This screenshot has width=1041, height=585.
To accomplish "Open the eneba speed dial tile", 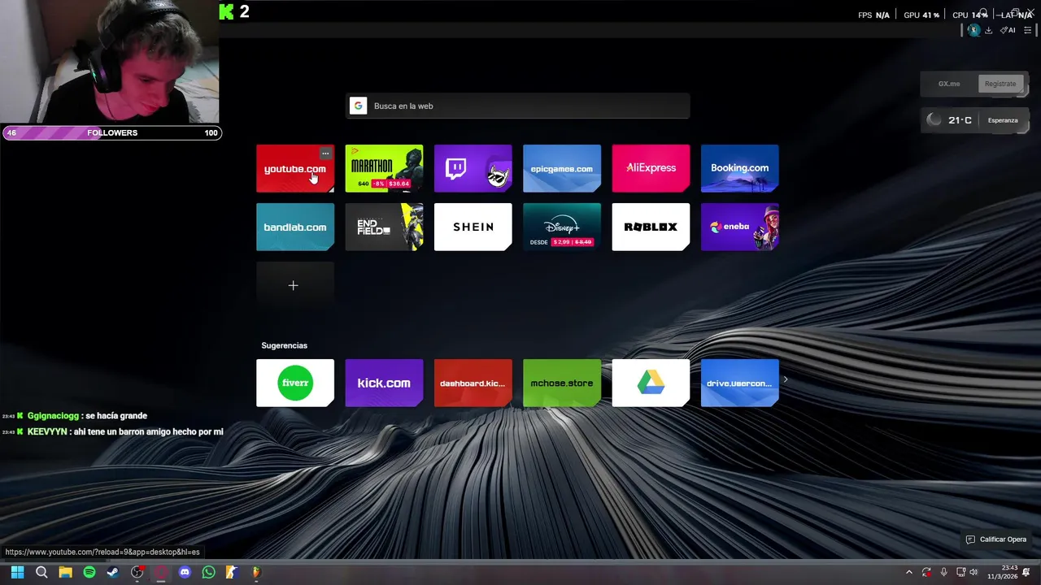I will (x=739, y=227).
